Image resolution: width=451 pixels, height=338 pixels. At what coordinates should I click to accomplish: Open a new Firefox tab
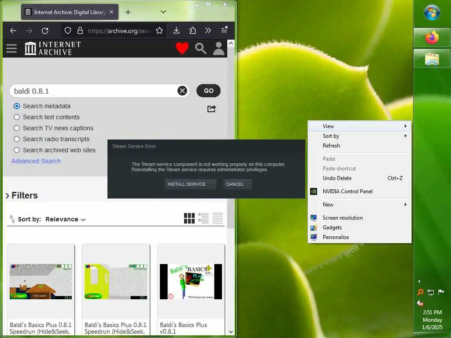tap(128, 12)
